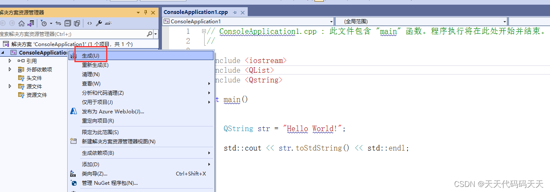Open the 分析和代码清理(Z) submenu
Screen dimensions: 550x192
141,93
